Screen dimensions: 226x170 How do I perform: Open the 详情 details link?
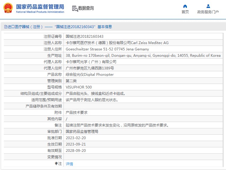(69, 164)
